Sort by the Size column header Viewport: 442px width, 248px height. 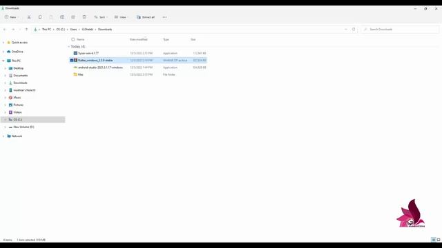tap(193, 39)
